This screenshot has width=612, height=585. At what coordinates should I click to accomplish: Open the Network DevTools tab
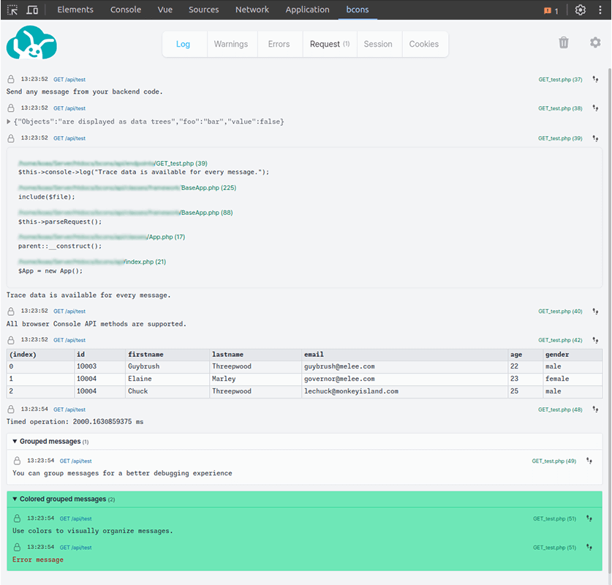(252, 10)
